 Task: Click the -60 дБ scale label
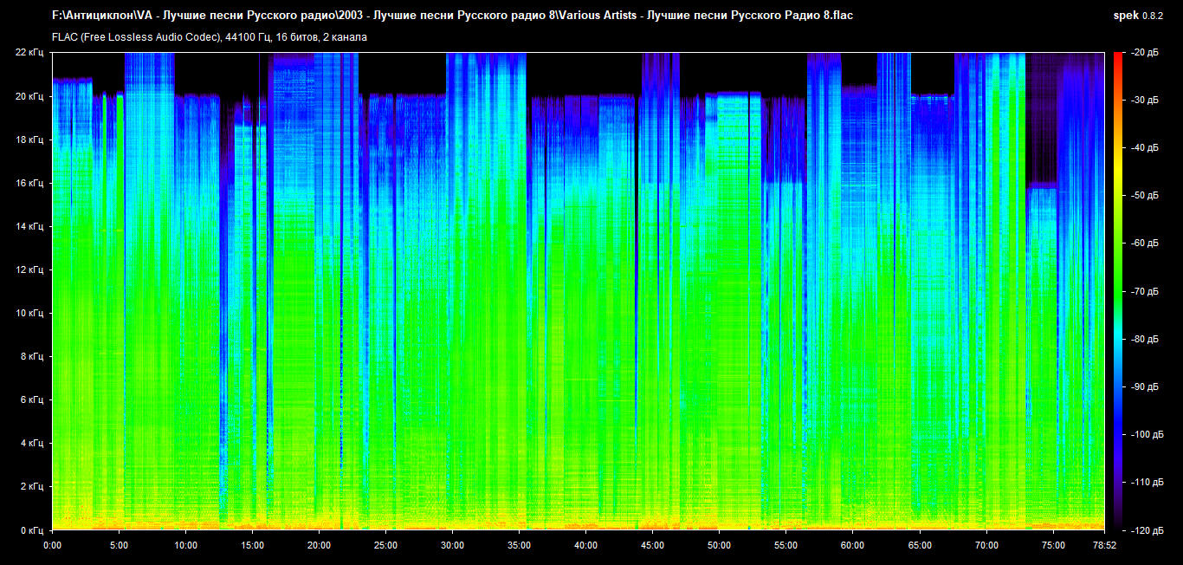pyautogui.click(x=1146, y=244)
